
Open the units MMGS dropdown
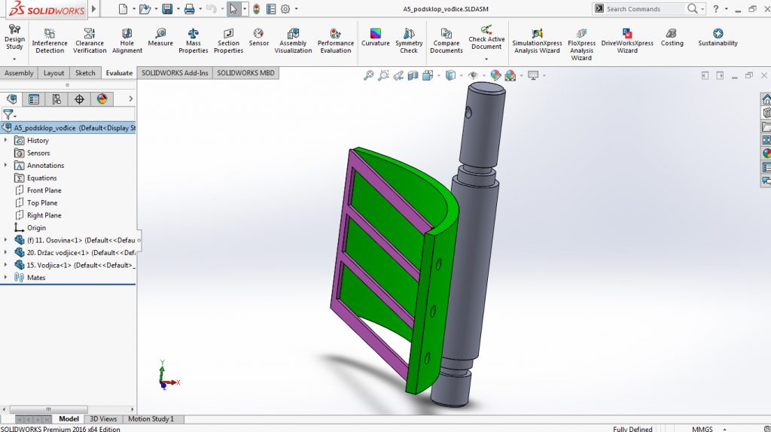click(725, 429)
